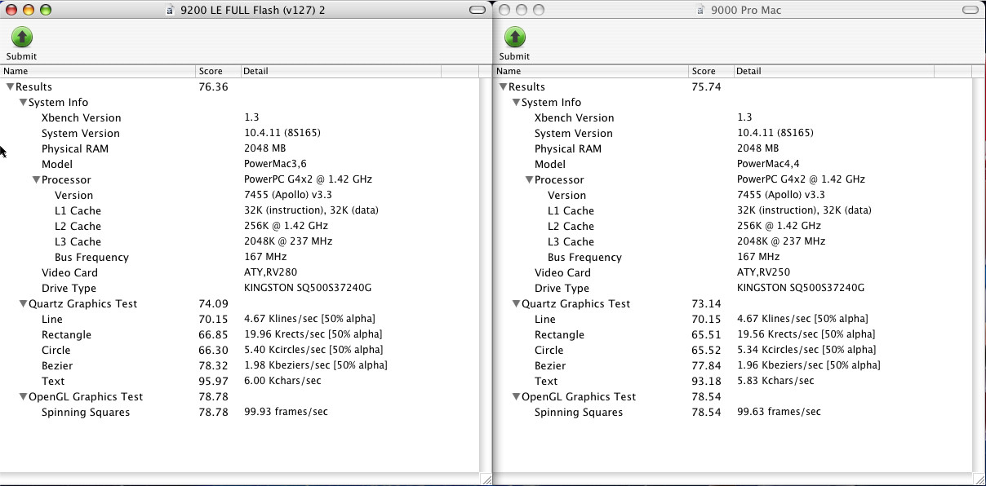The width and height of the screenshot is (986, 486).
Task: Click Name column header in 9200 LE window
Action: pyautogui.click(x=98, y=71)
